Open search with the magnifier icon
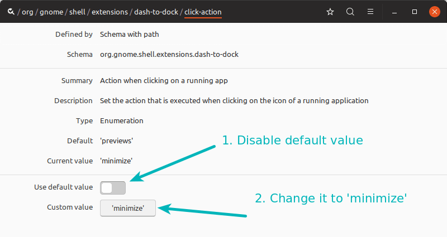This screenshot has height=237, width=447. pos(350,12)
